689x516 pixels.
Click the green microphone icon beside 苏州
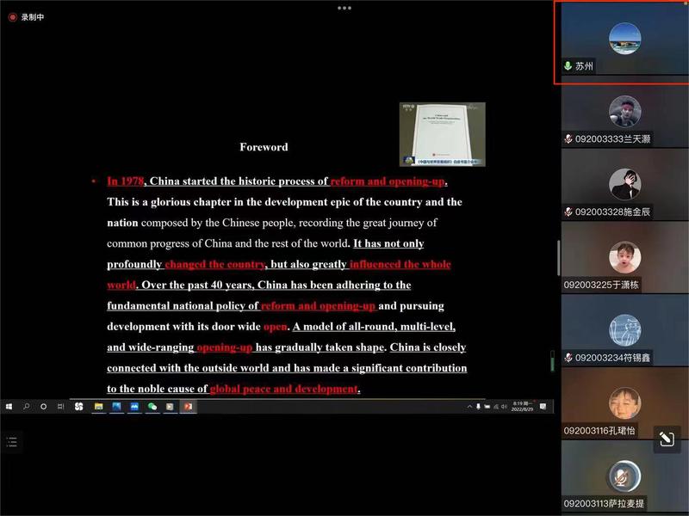[568, 66]
